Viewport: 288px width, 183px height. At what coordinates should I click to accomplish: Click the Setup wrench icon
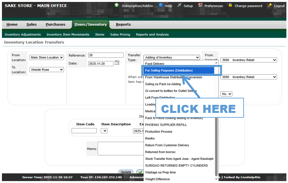tap(180, 5)
